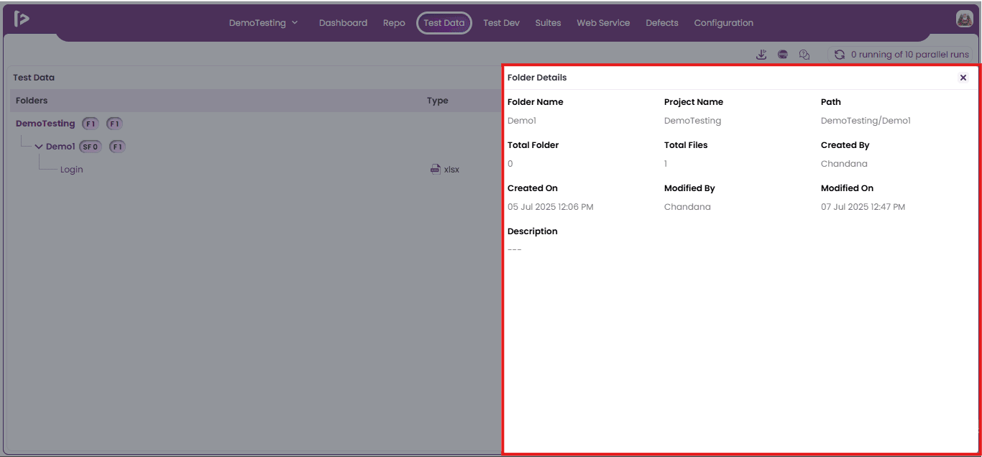Screen dimensions: 982x457
Task: Go to the Dashboard tab
Action: coord(343,23)
